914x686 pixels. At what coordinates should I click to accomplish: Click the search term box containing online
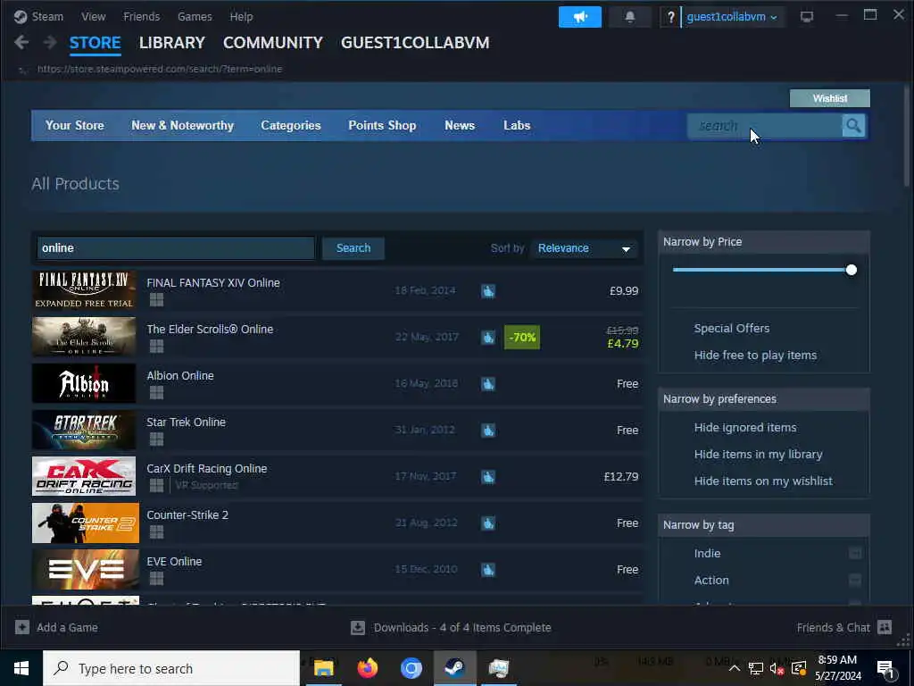(x=176, y=248)
